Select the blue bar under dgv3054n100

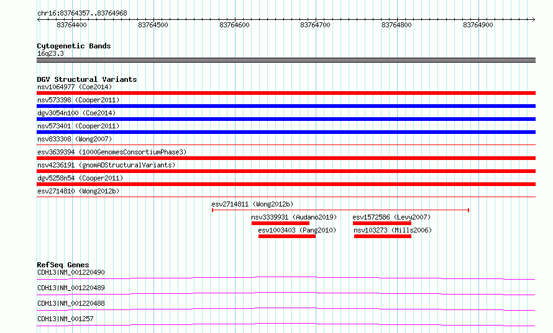click(x=286, y=119)
